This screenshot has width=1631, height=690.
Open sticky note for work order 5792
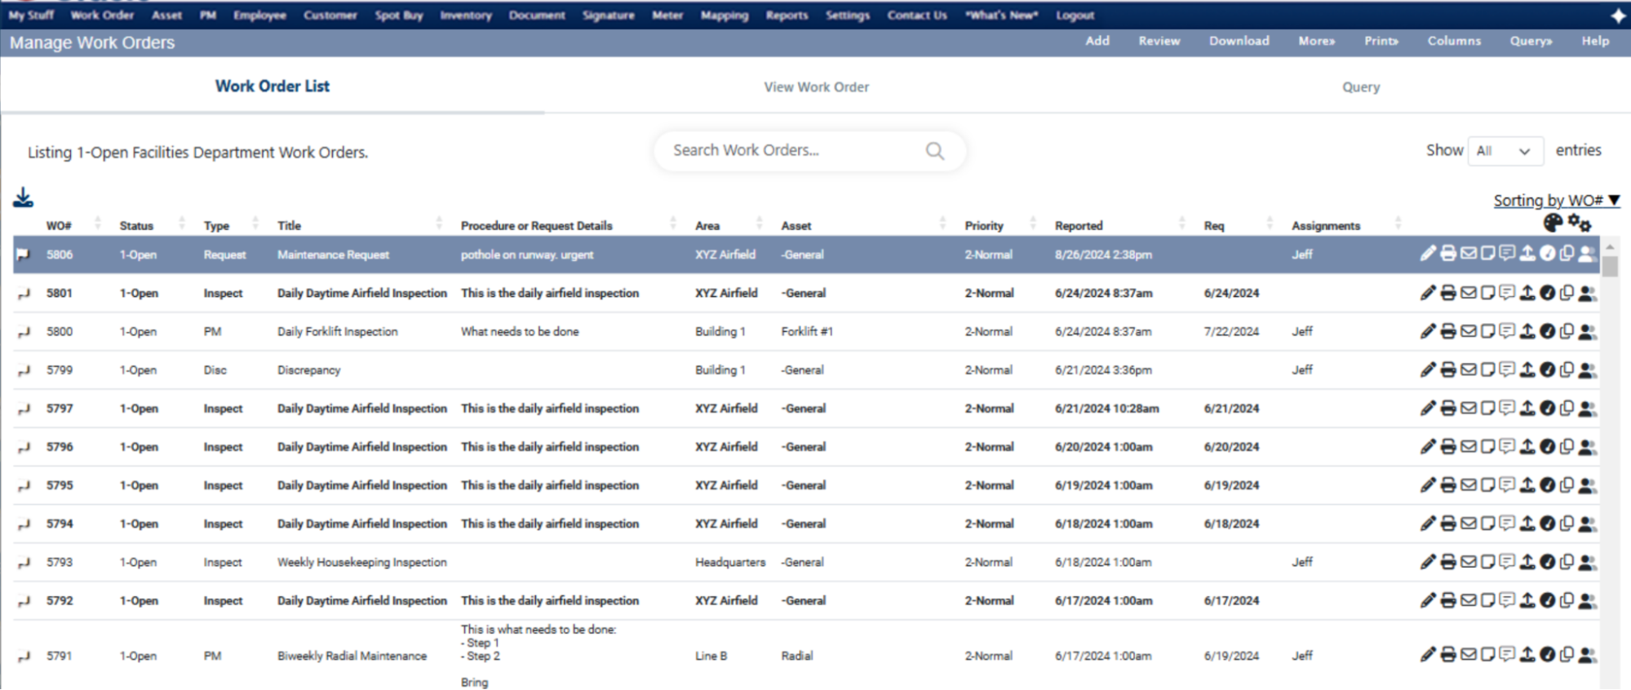click(x=1488, y=600)
